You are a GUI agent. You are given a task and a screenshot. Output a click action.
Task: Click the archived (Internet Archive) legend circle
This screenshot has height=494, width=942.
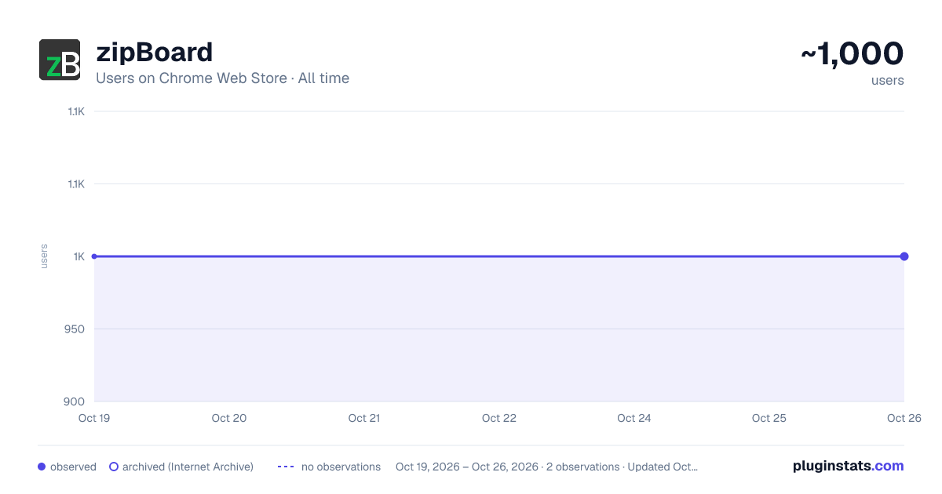coord(114,467)
